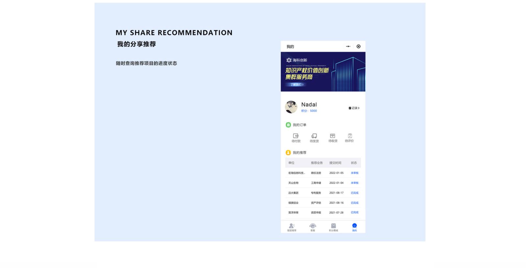Switch to the recommendation tab with person icon
The width and height of the screenshot is (526, 268).
(292, 228)
